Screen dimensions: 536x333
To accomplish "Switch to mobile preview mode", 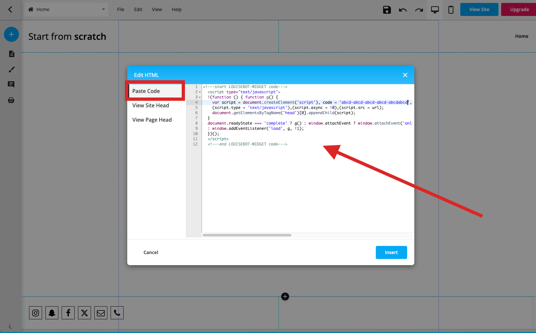I will (x=451, y=10).
